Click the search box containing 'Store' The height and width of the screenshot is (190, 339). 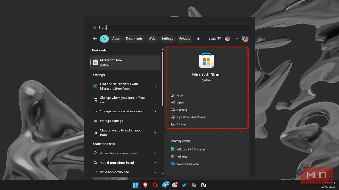(x=169, y=28)
